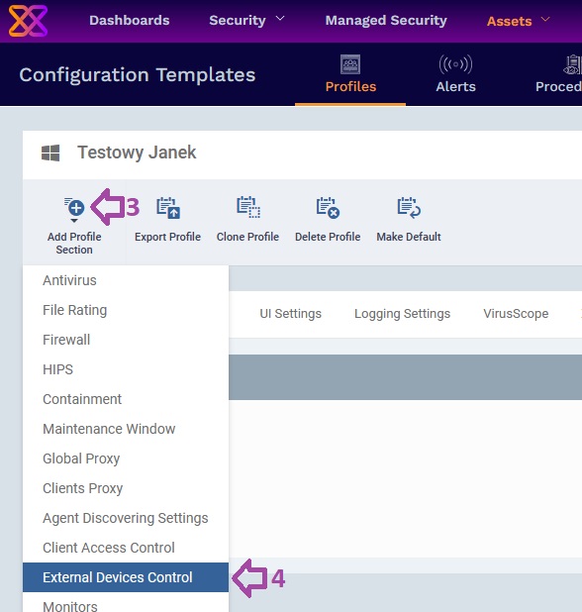Click the Make Default icon
Viewport: 582px width, 612px height.
(409, 207)
